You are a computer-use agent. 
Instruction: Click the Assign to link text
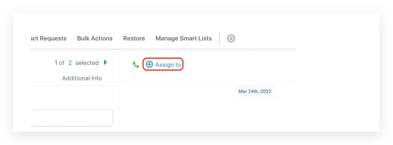168,64
